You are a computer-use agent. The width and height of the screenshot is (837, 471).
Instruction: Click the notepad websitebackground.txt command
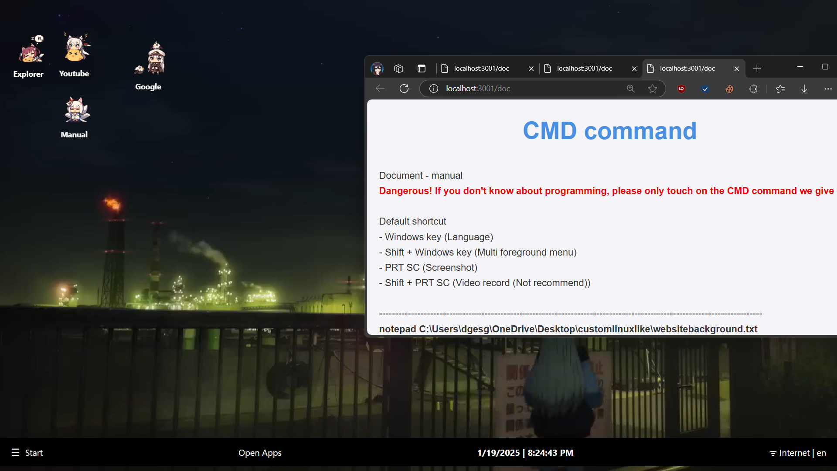568,329
